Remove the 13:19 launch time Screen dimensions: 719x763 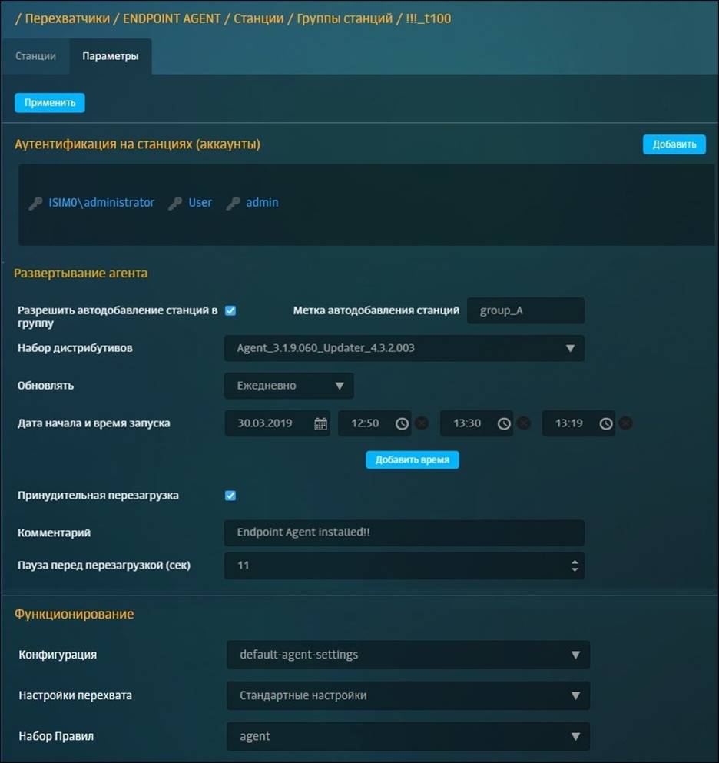[626, 423]
